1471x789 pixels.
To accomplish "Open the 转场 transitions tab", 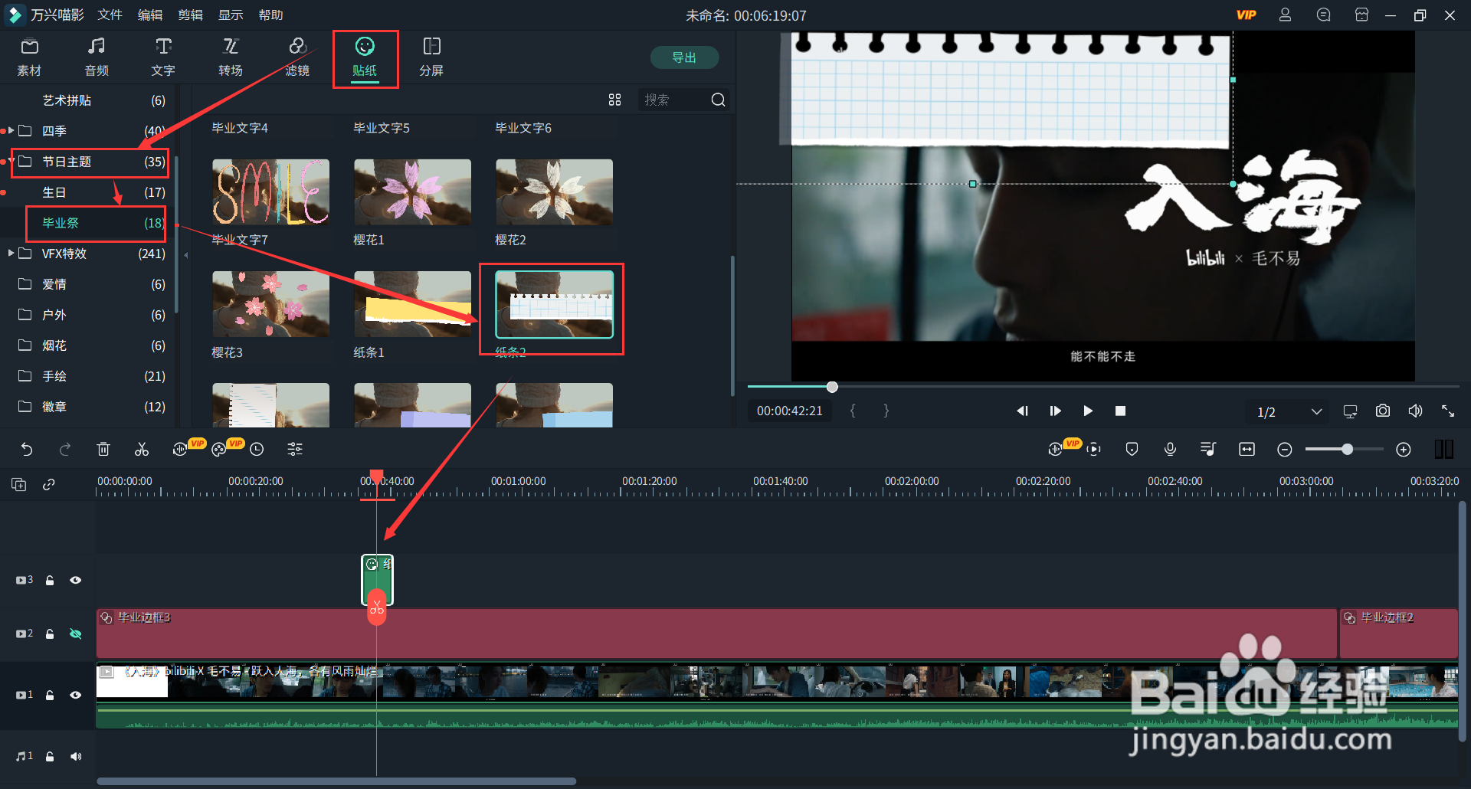I will pos(231,57).
